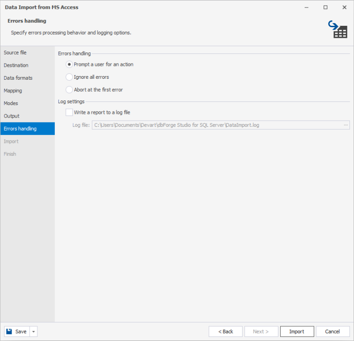Choose Ignore all errors option

click(x=70, y=77)
